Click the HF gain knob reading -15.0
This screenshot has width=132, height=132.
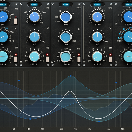click(97, 56)
